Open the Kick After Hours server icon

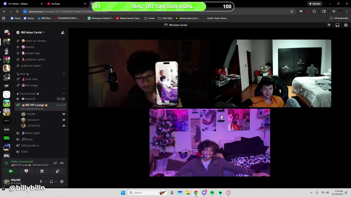click(7, 138)
